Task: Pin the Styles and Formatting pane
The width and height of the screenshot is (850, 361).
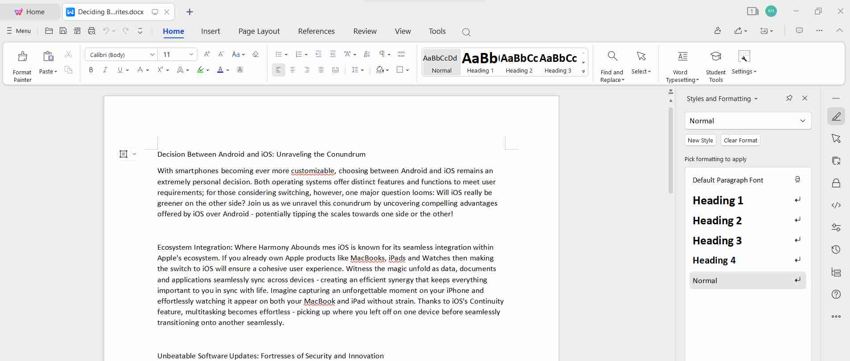Action: pyautogui.click(x=789, y=98)
